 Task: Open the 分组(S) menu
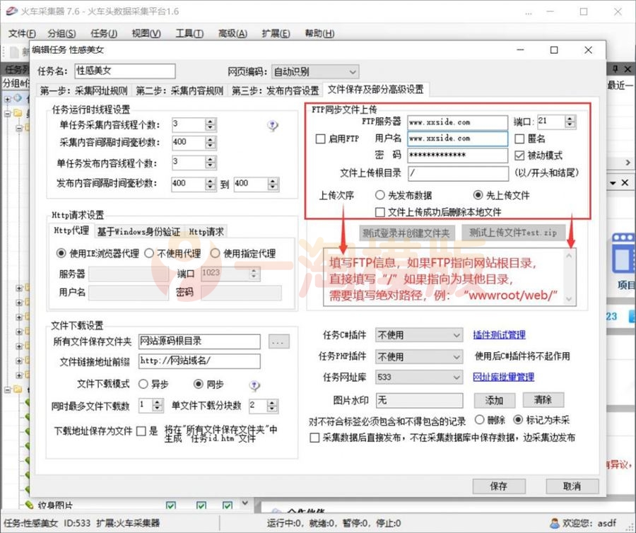pyautogui.click(x=61, y=34)
